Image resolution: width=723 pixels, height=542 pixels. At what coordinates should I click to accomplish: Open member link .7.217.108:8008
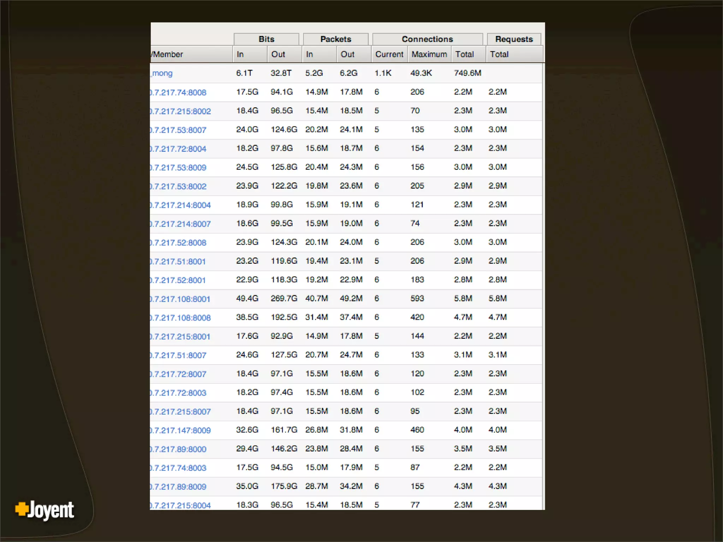point(181,318)
